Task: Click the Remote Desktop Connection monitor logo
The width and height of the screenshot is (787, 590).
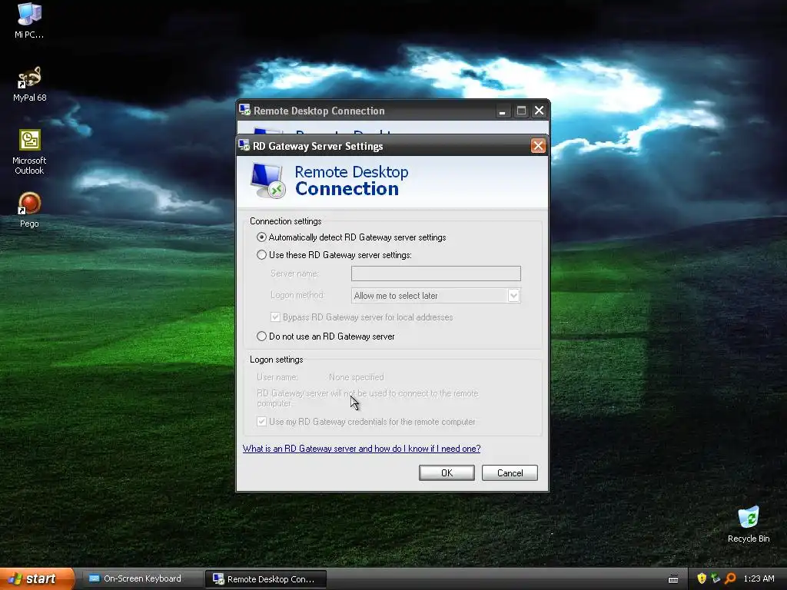Action: pos(267,181)
